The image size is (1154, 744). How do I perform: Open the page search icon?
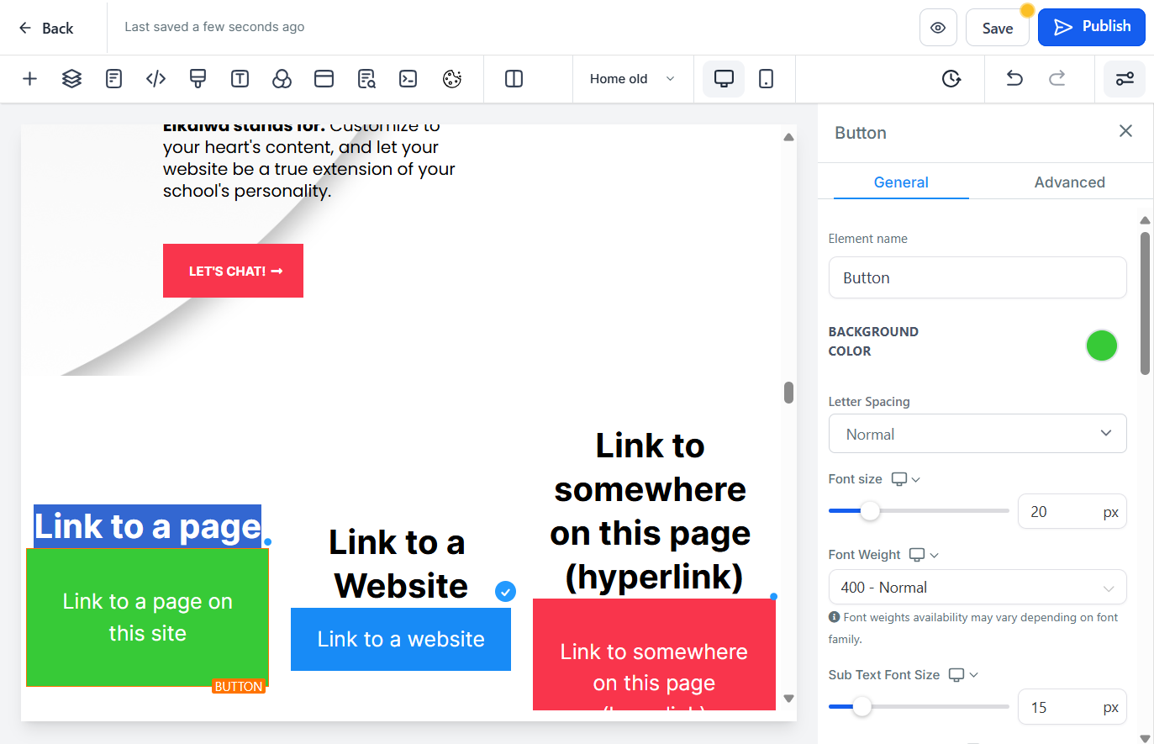pos(366,79)
